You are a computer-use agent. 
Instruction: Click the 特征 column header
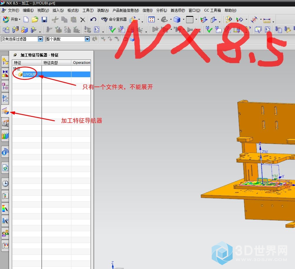(27, 63)
